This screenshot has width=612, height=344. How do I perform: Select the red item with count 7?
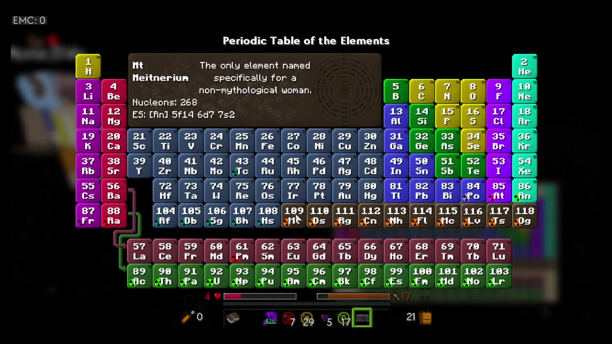click(x=288, y=318)
